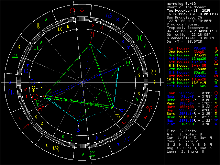Screen dimensions: 220x165
Task: Select the Mercury position '0Sag46R'
Action: coord(188,100)
